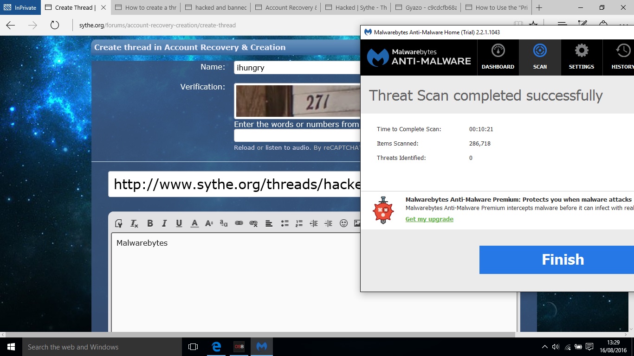Click the Remove Formatting icon in editor
The image size is (634, 356).
(134, 223)
